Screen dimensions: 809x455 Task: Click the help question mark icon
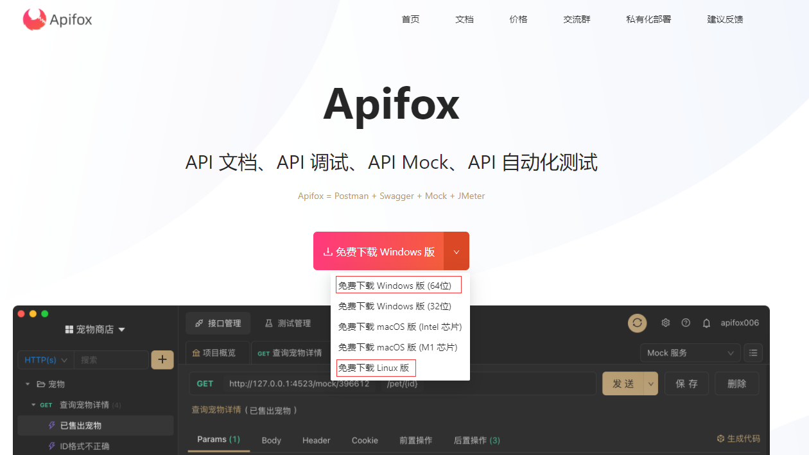[x=686, y=323]
